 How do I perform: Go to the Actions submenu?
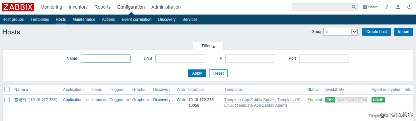(108, 20)
